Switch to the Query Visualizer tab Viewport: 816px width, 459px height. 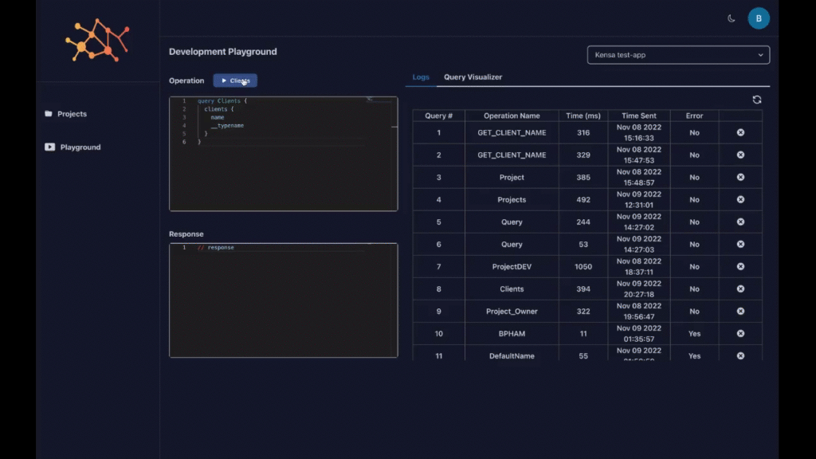tap(475, 76)
